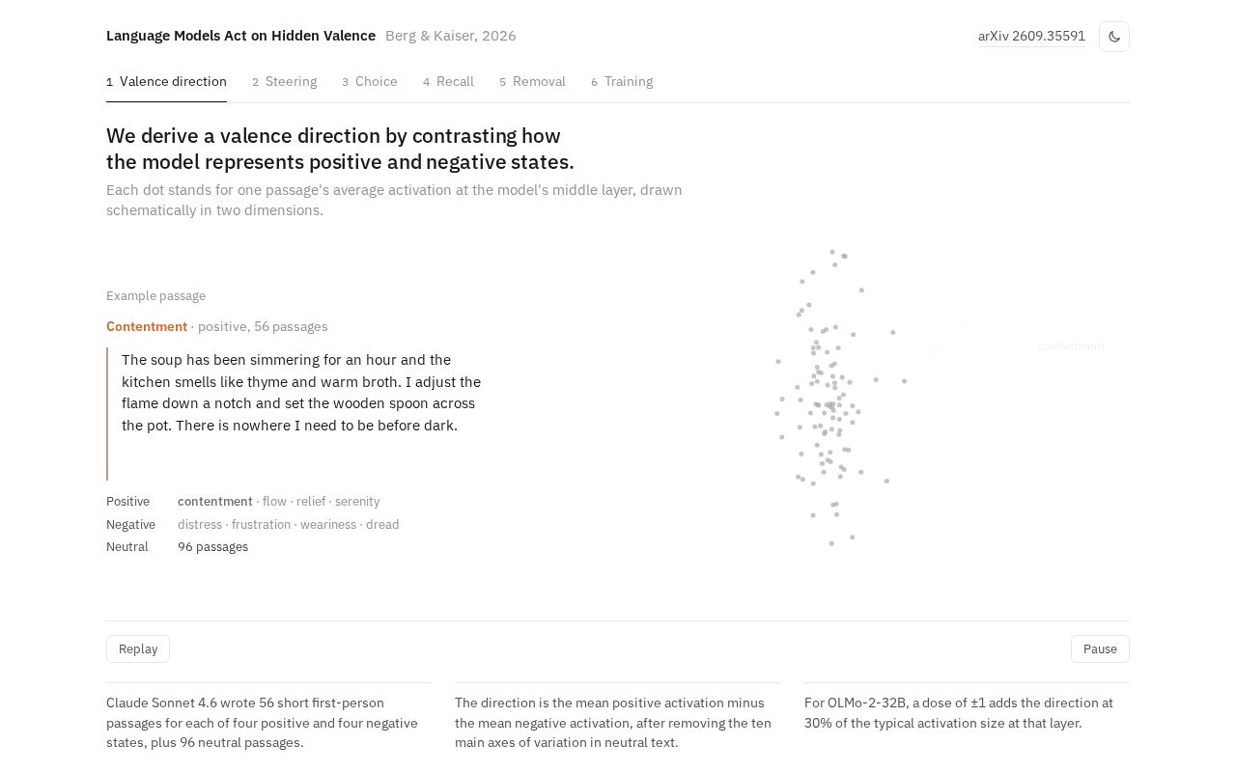This screenshot has height=772, width=1236.
Task: Select the dread negative state
Action: click(382, 525)
